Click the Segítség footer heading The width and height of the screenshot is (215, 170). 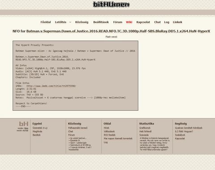(x=181, y=124)
